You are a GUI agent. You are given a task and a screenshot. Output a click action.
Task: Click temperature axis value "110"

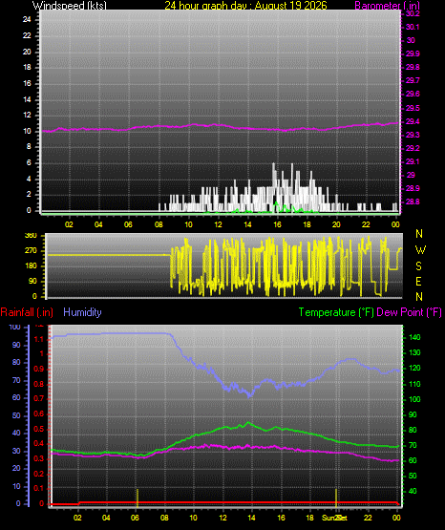[x=414, y=384]
